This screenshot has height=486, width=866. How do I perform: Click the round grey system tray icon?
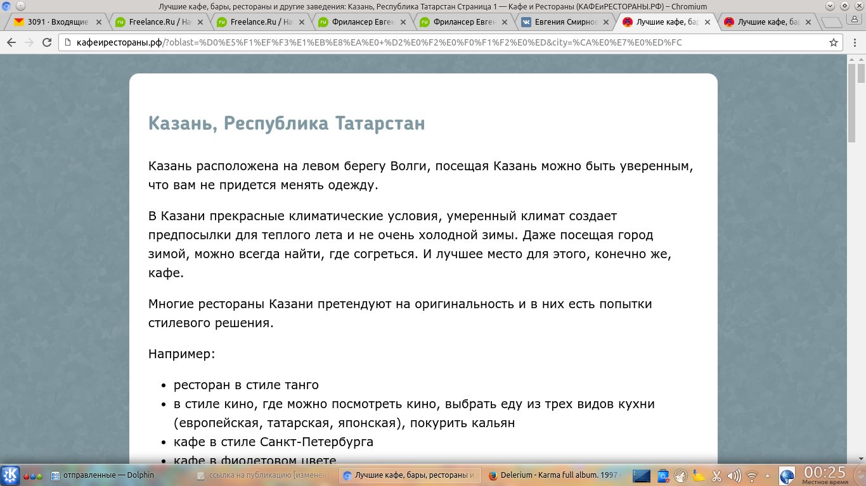tap(680, 475)
